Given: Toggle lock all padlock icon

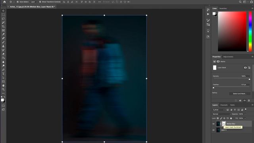Looking at the screenshot, I should pos(231,118).
